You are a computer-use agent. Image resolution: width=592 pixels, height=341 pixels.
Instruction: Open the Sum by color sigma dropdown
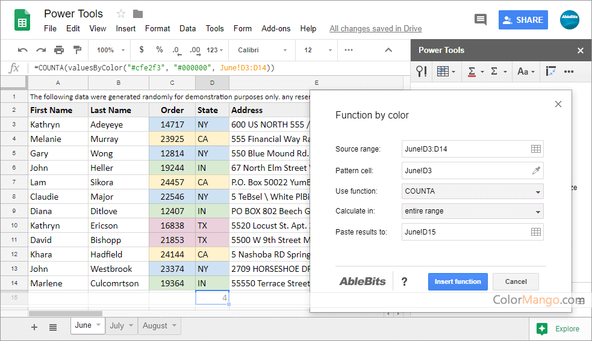(x=476, y=72)
